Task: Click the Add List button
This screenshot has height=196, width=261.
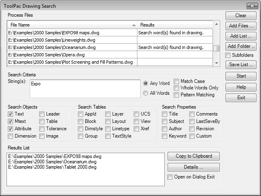Action: 241,36
